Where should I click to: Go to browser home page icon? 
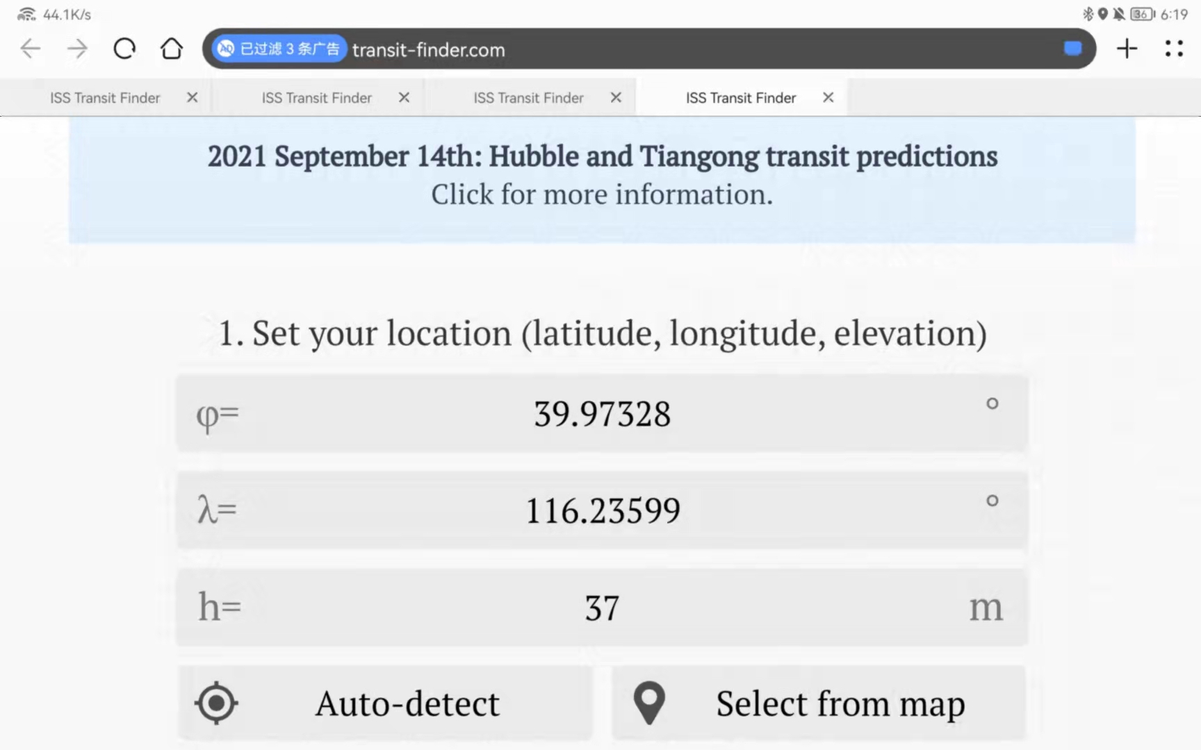point(172,49)
